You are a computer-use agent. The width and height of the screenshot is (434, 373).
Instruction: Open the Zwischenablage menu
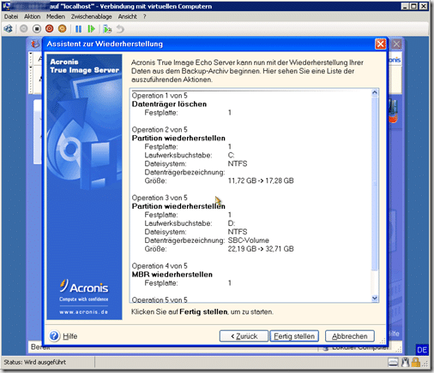point(92,16)
